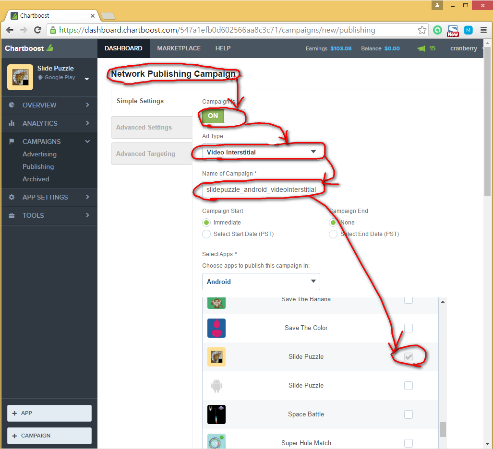This screenshot has width=493, height=449.
Task: Open Chrome hamburger menu
Action: point(483,30)
